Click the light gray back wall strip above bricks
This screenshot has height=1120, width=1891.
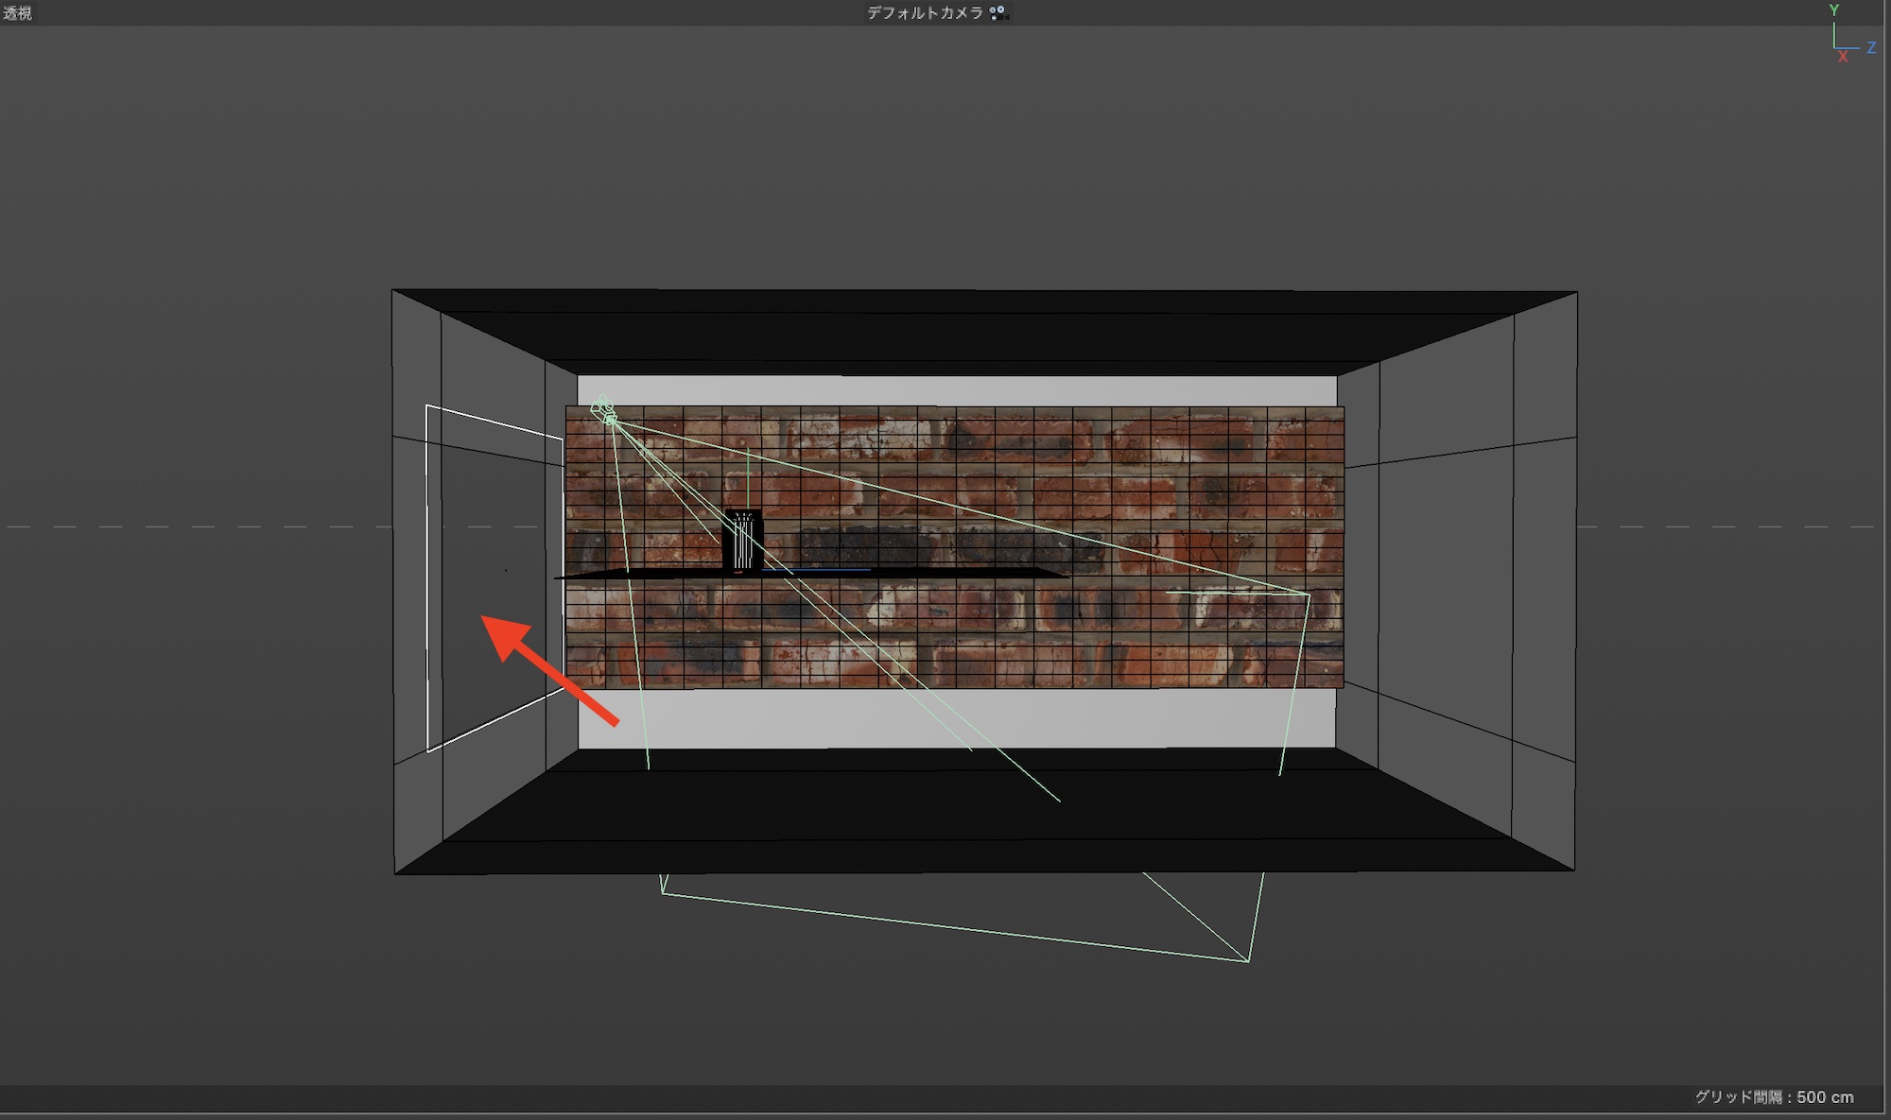955,390
